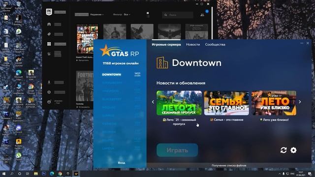Click the Лето уже близко! caption
Viewport: 315px width, 177px height.
coord(274,120)
